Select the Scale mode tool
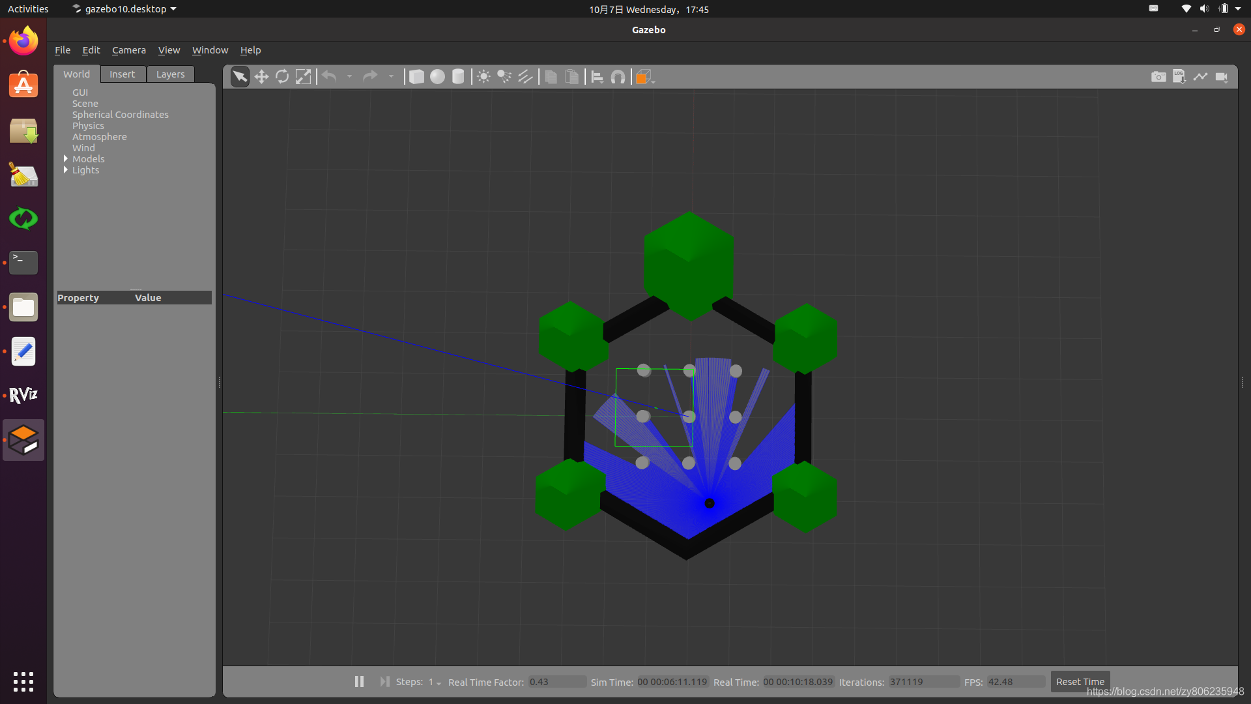Image resolution: width=1251 pixels, height=704 pixels. [x=303, y=77]
